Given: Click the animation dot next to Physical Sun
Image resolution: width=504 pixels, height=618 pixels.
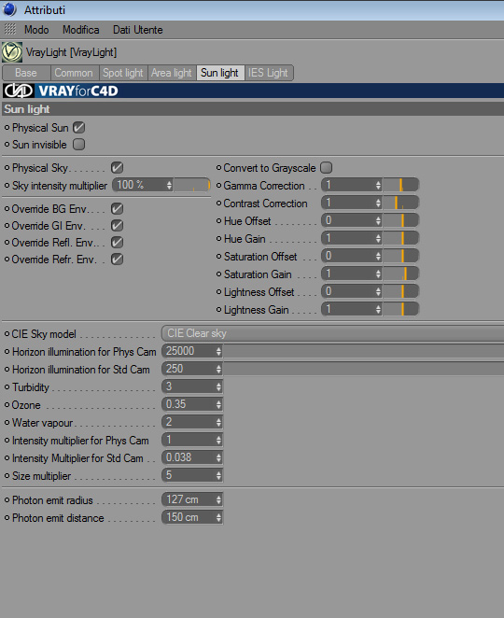Looking at the screenshot, I should pyautogui.click(x=7, y=128).
